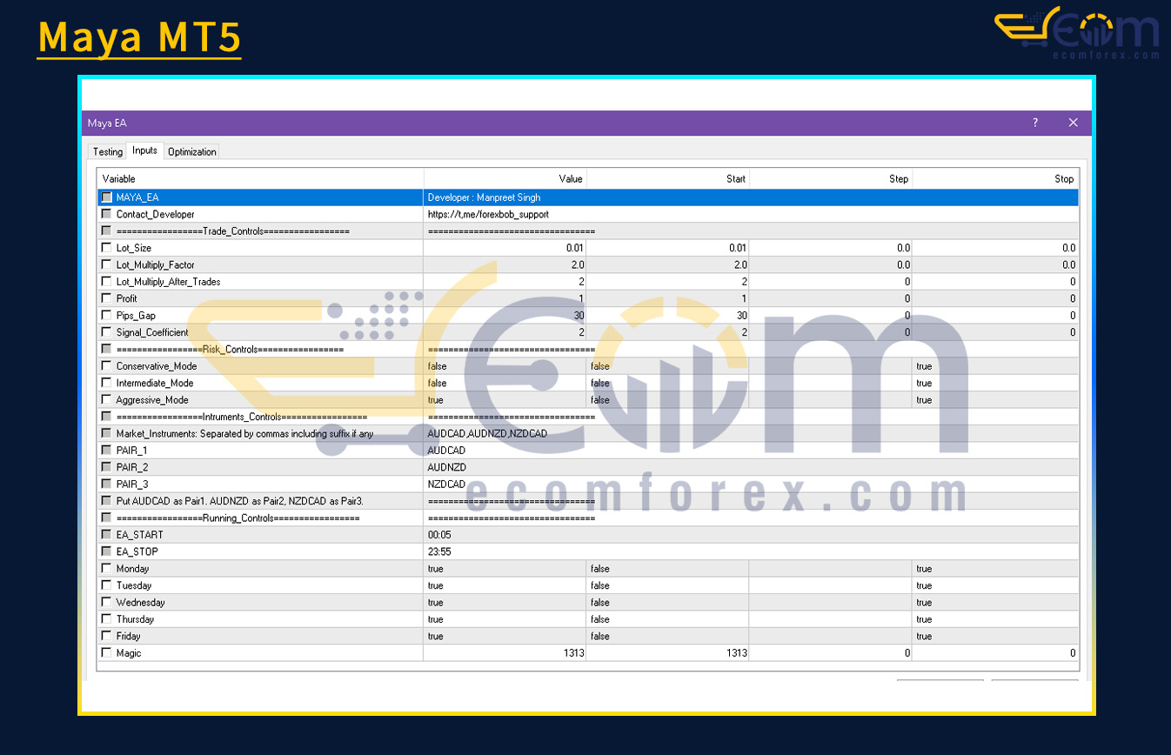Check the Profit optimization checkbox

106,298
